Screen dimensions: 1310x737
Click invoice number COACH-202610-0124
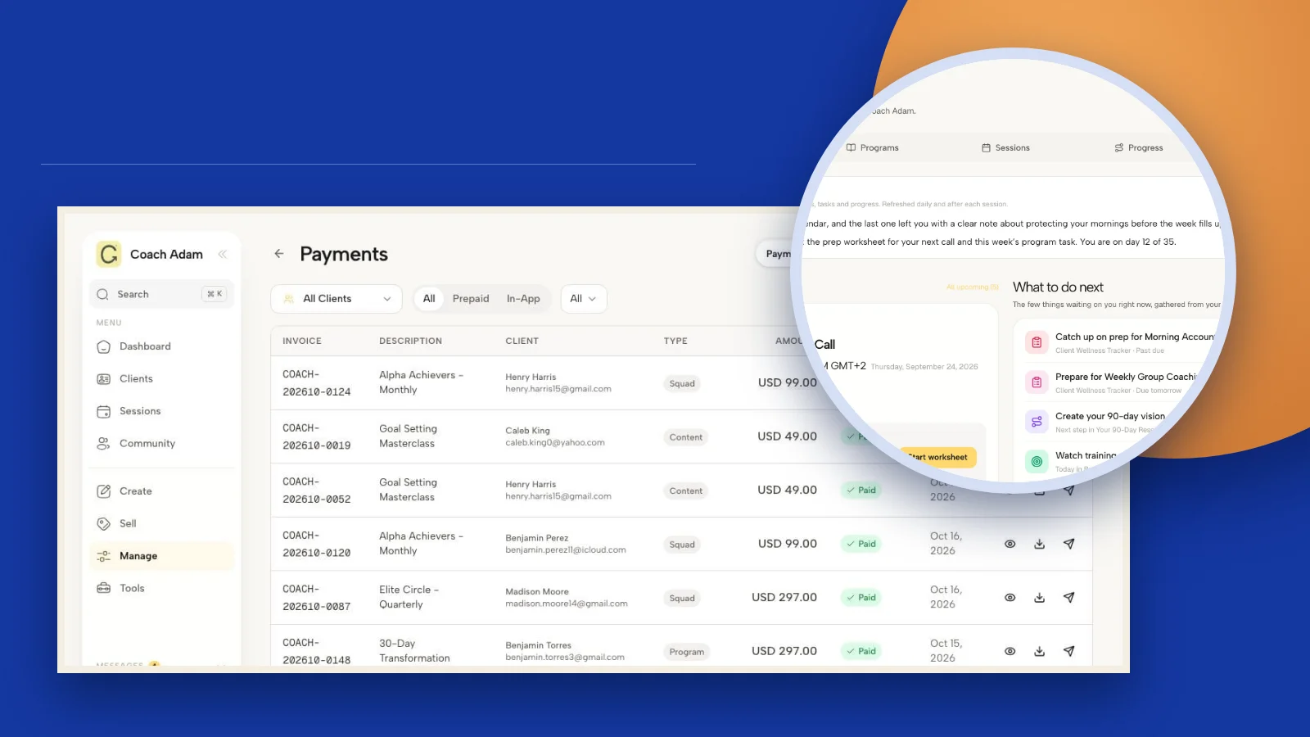(317, 383)
